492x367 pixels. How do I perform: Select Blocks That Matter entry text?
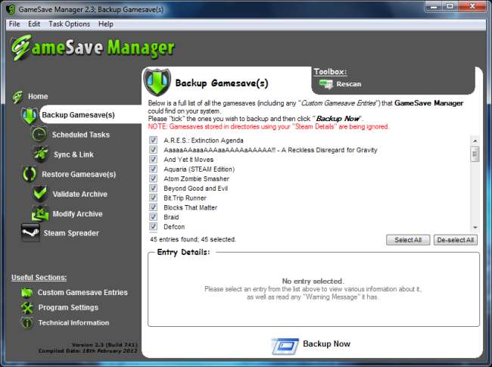tap(191, 207)
